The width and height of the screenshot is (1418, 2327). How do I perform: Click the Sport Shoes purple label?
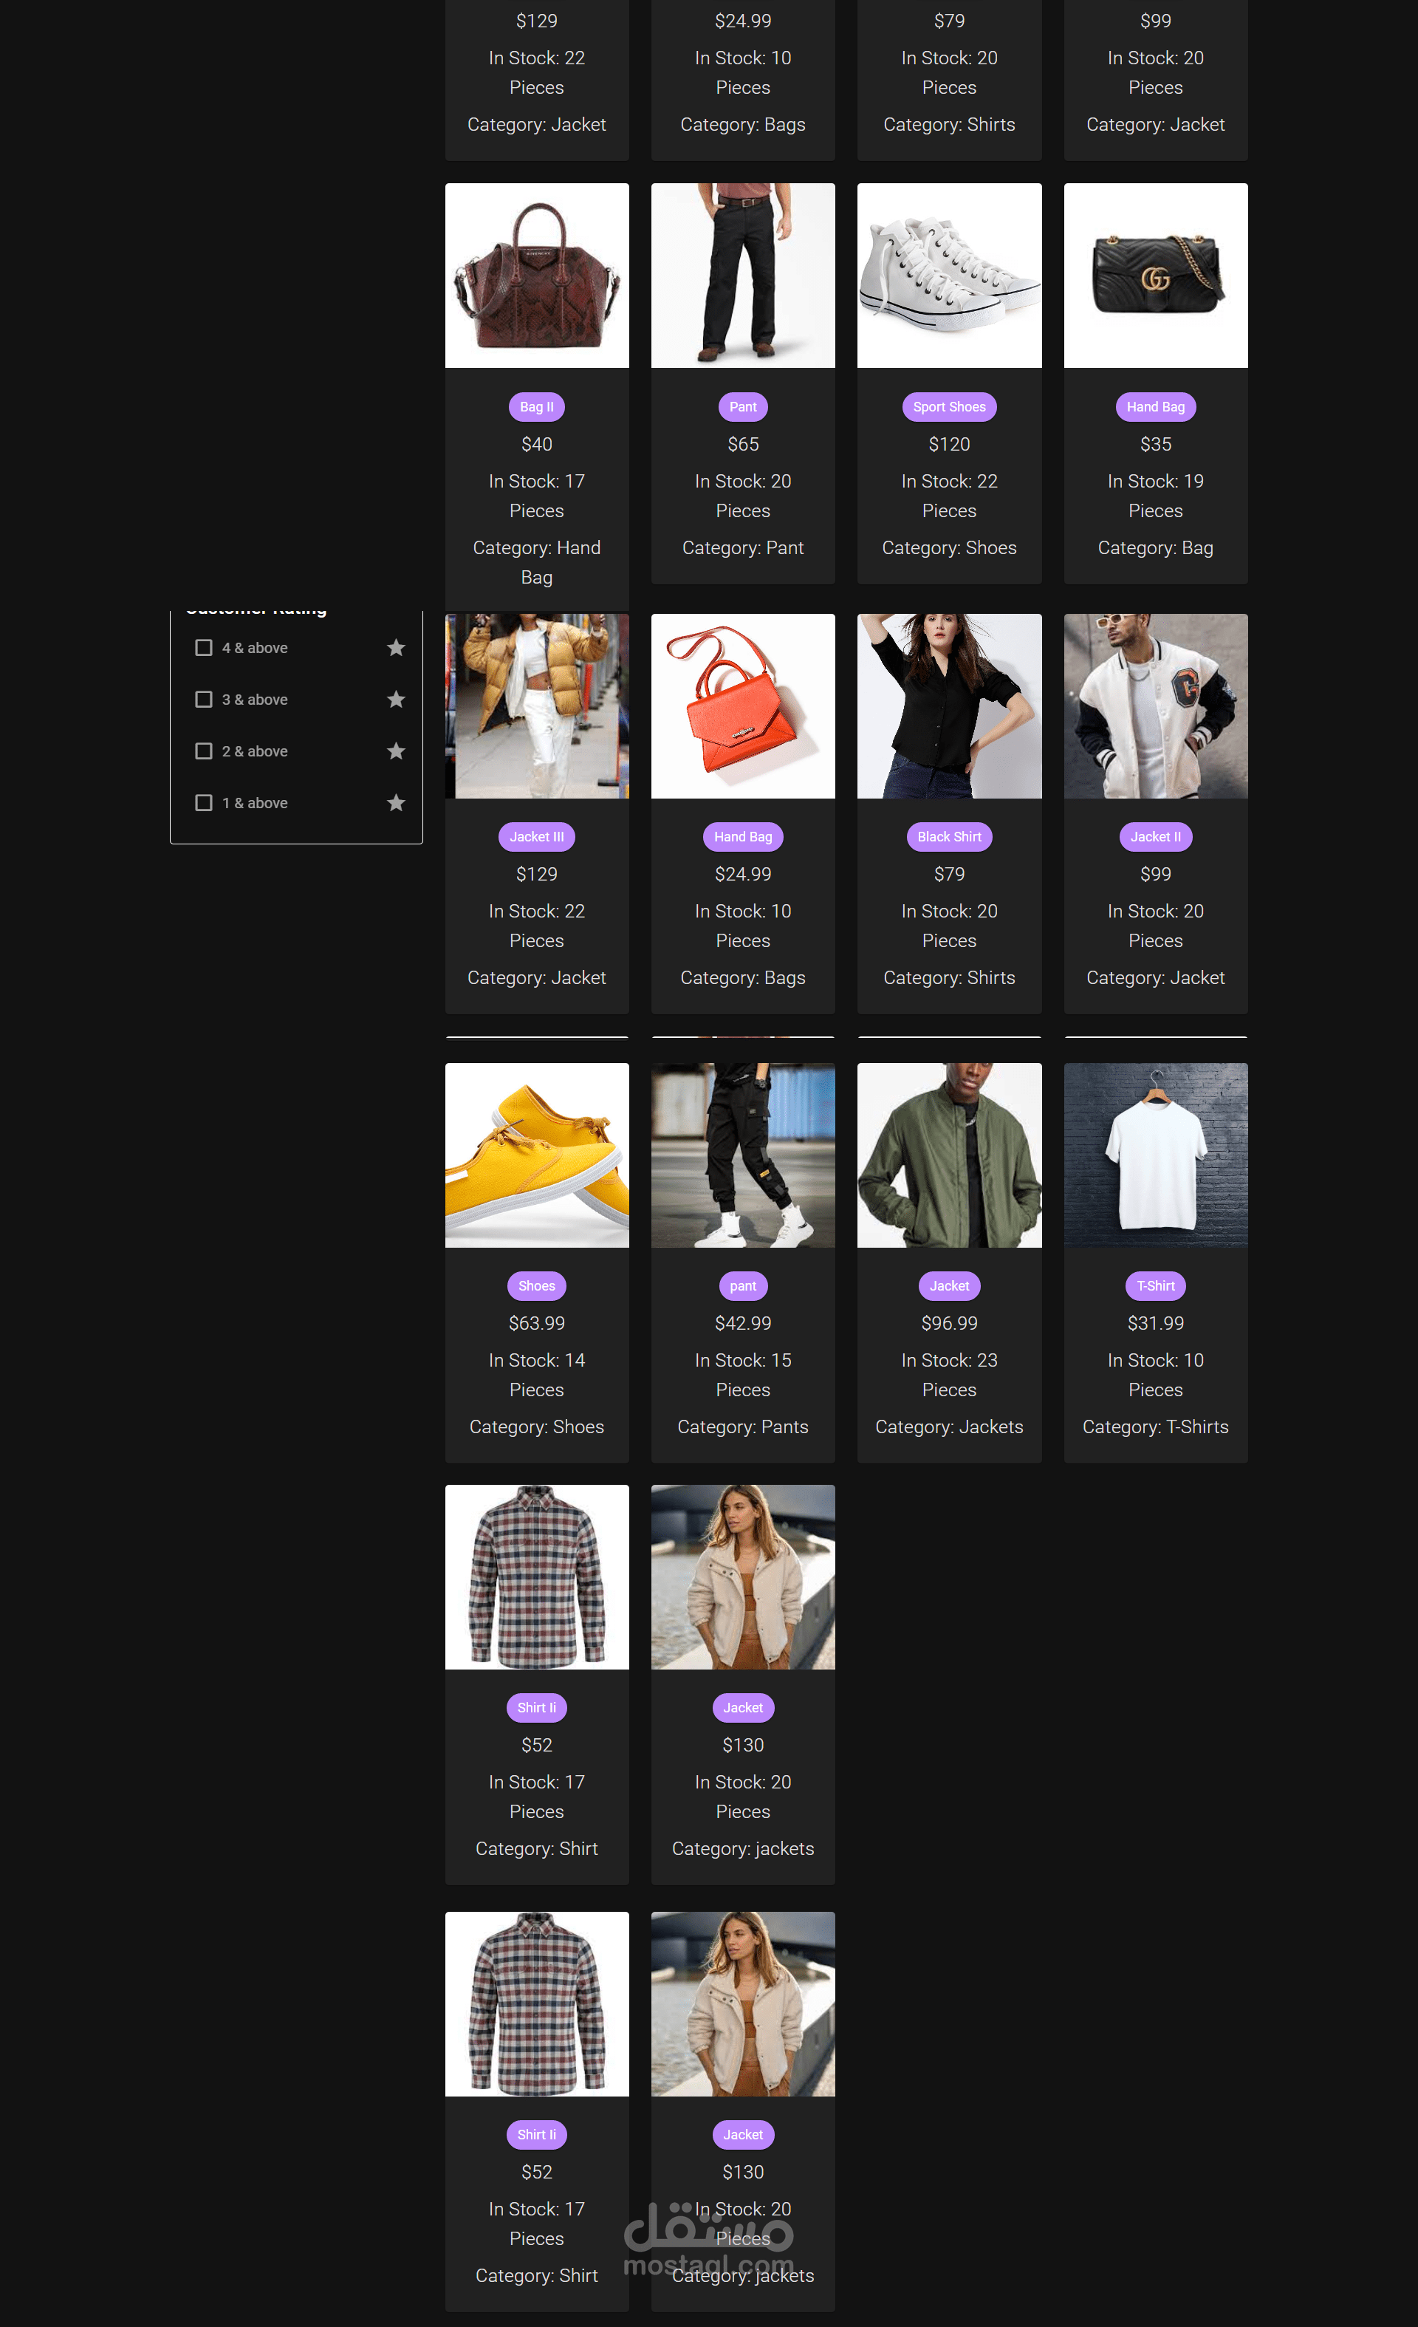949,407
